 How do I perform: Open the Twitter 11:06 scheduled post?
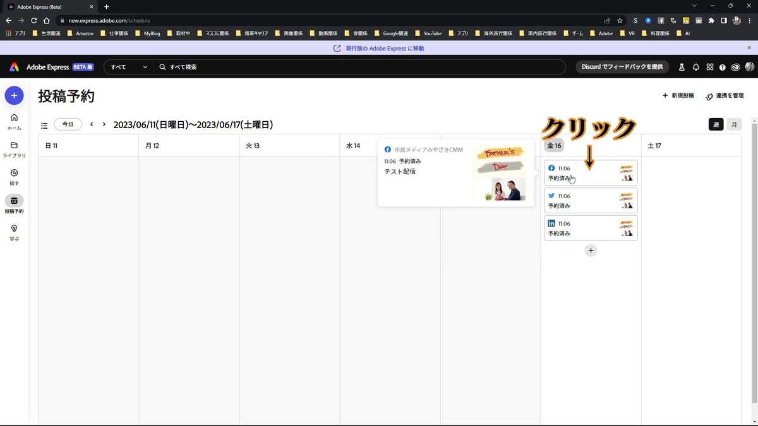pos(591,201)
